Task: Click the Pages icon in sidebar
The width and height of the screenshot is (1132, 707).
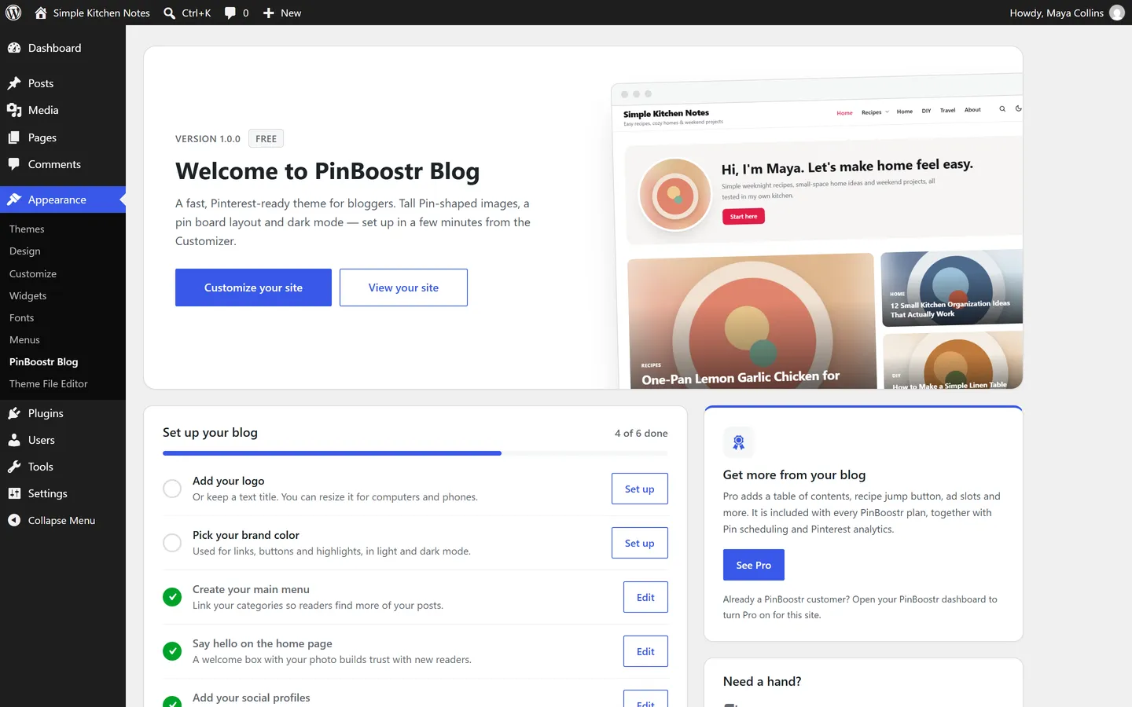Action: tap(14, 137)
